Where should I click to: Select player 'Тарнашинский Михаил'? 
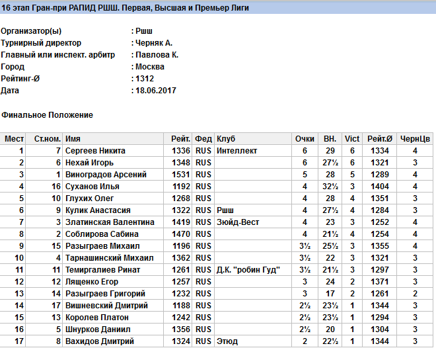click(109, 258)
